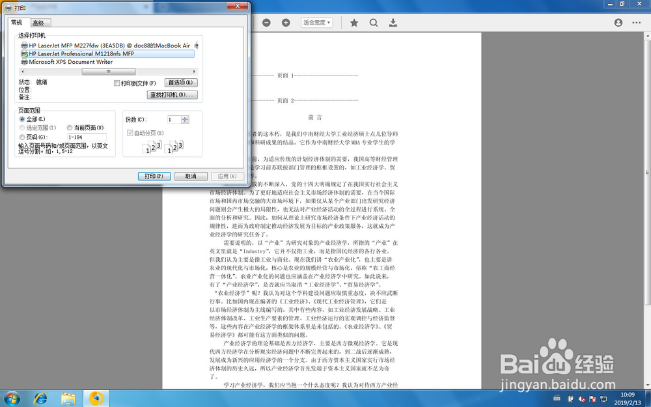
Task: Stay on the 常规 print dialog tab
Action: pyautogui.click(x=17, y=21)
